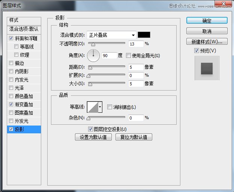Click the 设置为默认值 button
Image resolution: width=234 pixels, height=192 pixels.
93,137
